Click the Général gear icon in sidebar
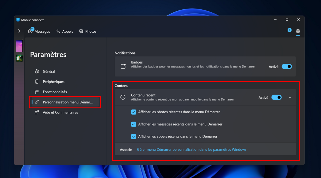This screenshot has width=321, height=178. point(37,71)
